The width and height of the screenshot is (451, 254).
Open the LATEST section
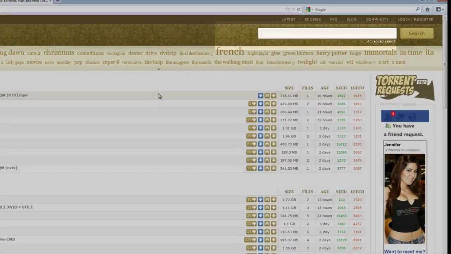(x=288, y=19)
